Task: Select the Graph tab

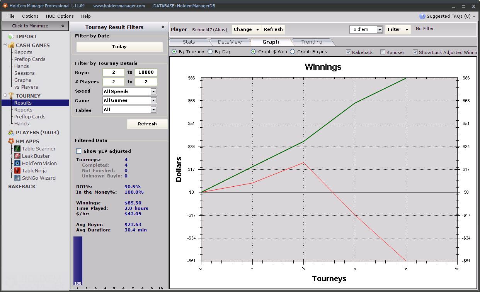Action: coord(271,42)
